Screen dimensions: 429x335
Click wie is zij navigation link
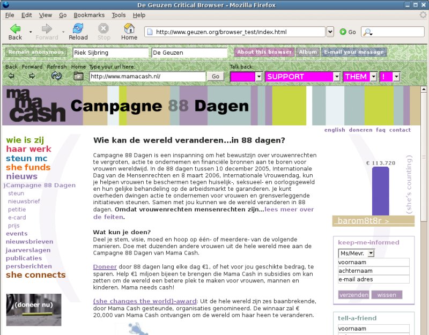25,140
